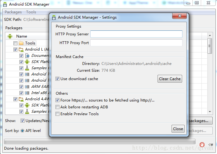The height and width of the screenshot is (154, 217).
Task: Click the Android robot icon in Name header
Action: (10, 36)
